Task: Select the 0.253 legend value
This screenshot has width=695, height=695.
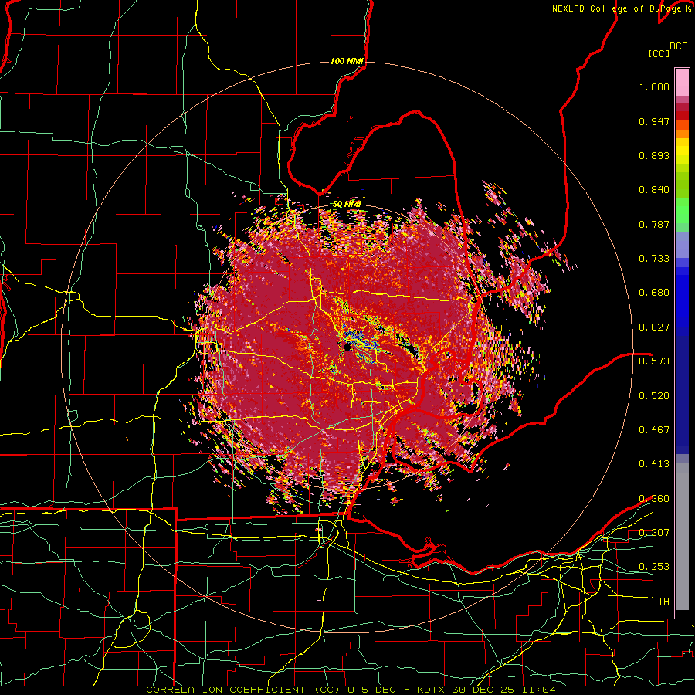Action: [654, 567]
